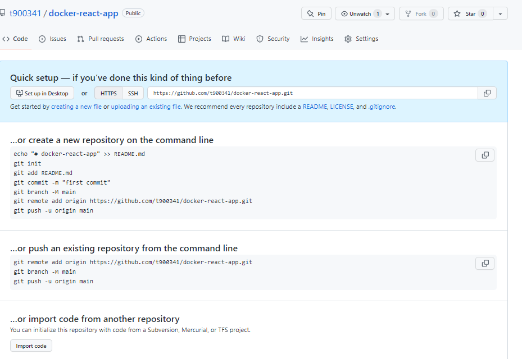Image resolution: width=522 pixels, height=359 pixels.
Task: Click the repository URL input field
Action: click(312, 93)
